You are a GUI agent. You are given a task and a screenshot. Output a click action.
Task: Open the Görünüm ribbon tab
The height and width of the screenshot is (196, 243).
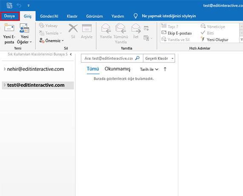94,16
